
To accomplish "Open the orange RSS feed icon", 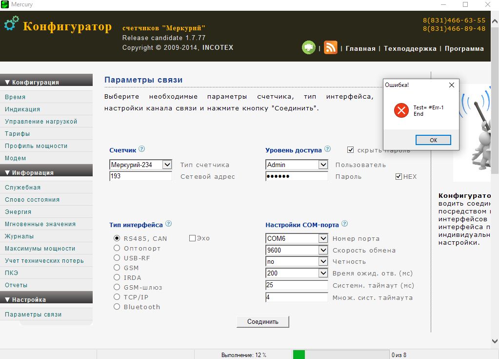I will [330, 48].
